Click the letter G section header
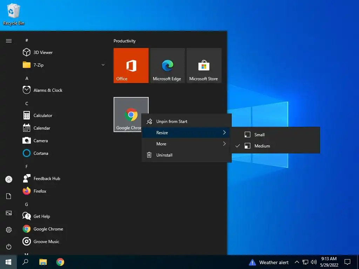Screen dimensions: 359x269 point(27,205)
